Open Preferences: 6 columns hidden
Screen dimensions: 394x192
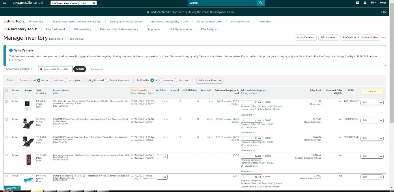click(x=360, y=37)
